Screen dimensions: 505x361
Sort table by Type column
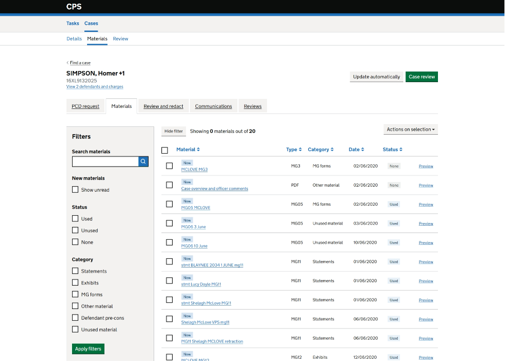(x=294, y=150)
